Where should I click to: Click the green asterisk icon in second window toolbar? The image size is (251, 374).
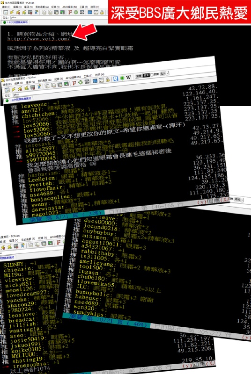[122, 78]
